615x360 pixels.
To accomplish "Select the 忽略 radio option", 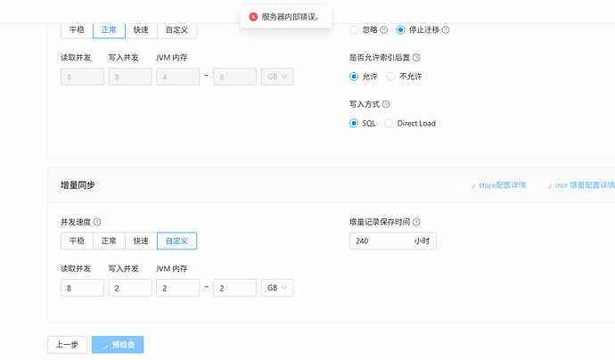I will coord(354,29).
